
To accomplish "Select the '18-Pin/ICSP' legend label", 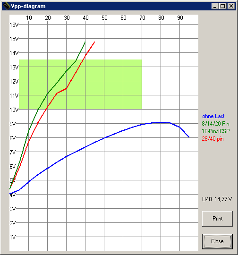I will 216,131.
